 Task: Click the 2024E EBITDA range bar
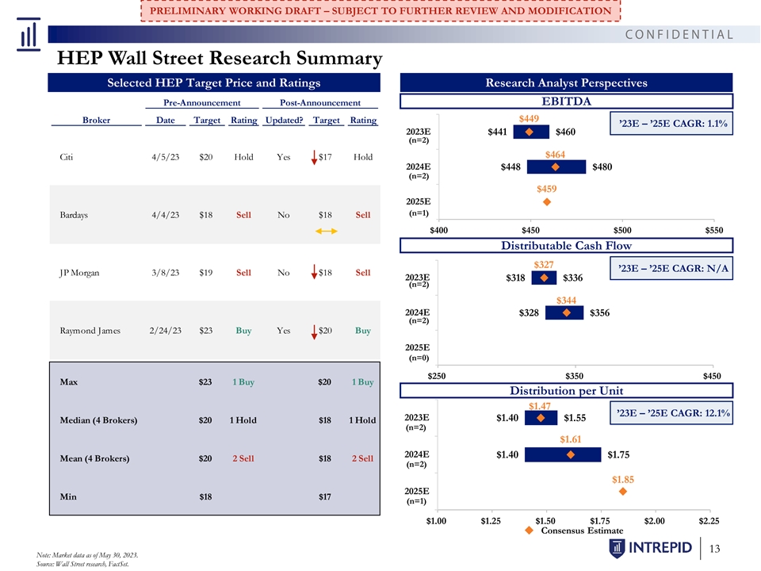556,167
